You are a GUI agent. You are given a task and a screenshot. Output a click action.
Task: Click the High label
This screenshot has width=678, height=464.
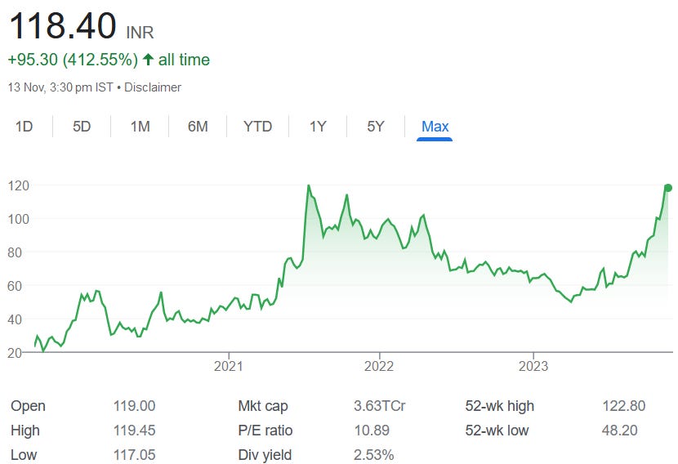click(x=25, y=431)
